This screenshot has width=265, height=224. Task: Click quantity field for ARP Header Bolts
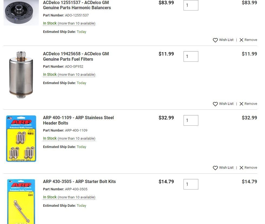[x=191, y=120]
